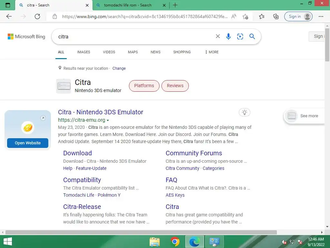Screen dimensions: 330x248
Task: Launch Google Chrome from taskbar
Action: tap(175, 242)
